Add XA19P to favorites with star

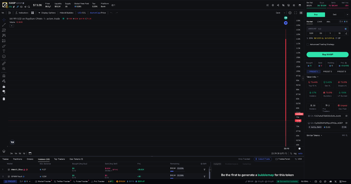click(294, 5)
